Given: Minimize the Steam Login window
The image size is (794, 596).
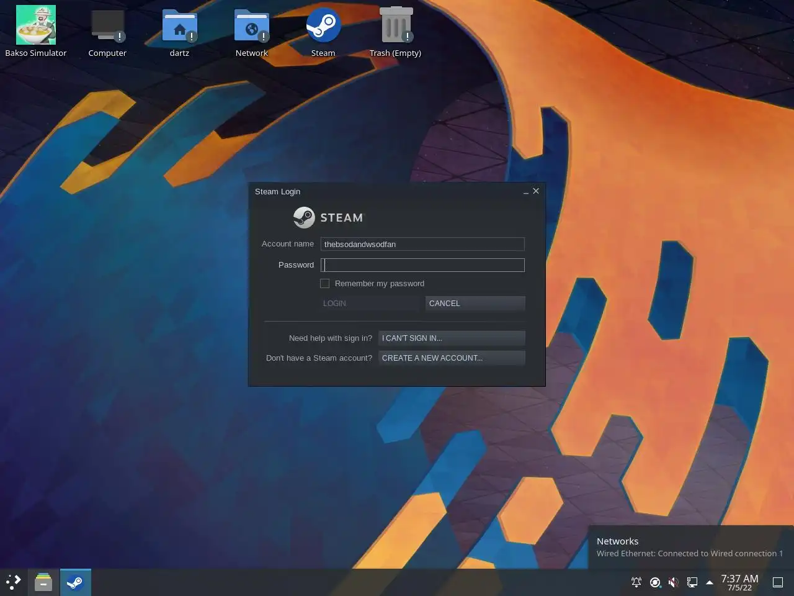Looking at the screenshot, I should coord(526,192).
